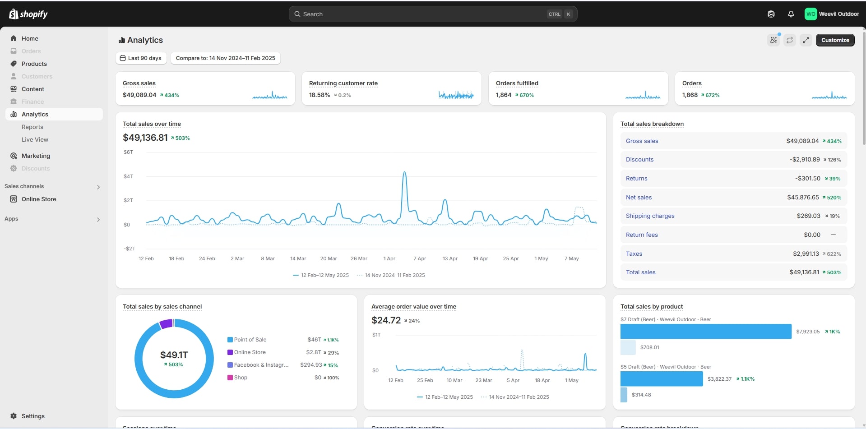Open Live View from sidebar

[35, 139]
